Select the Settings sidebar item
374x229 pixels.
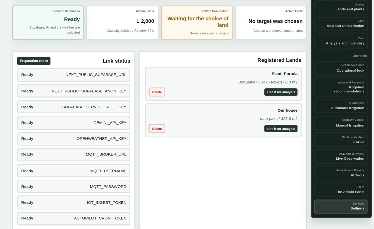pos(341,206)
